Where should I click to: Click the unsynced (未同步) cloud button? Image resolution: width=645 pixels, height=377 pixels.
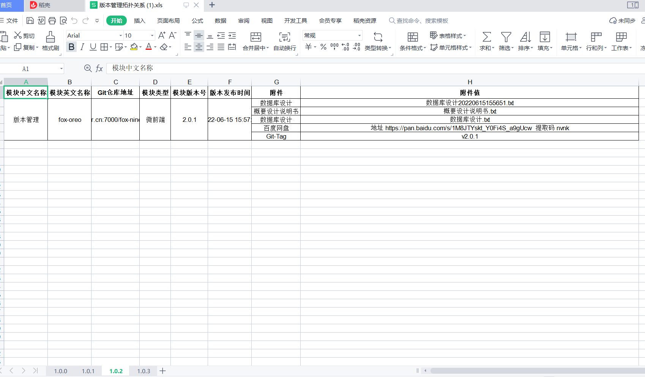pyautogui.click(x=622, y=21)
